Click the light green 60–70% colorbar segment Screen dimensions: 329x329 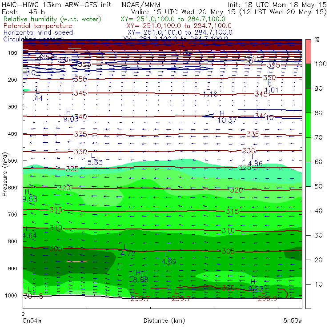click(308, 149)
